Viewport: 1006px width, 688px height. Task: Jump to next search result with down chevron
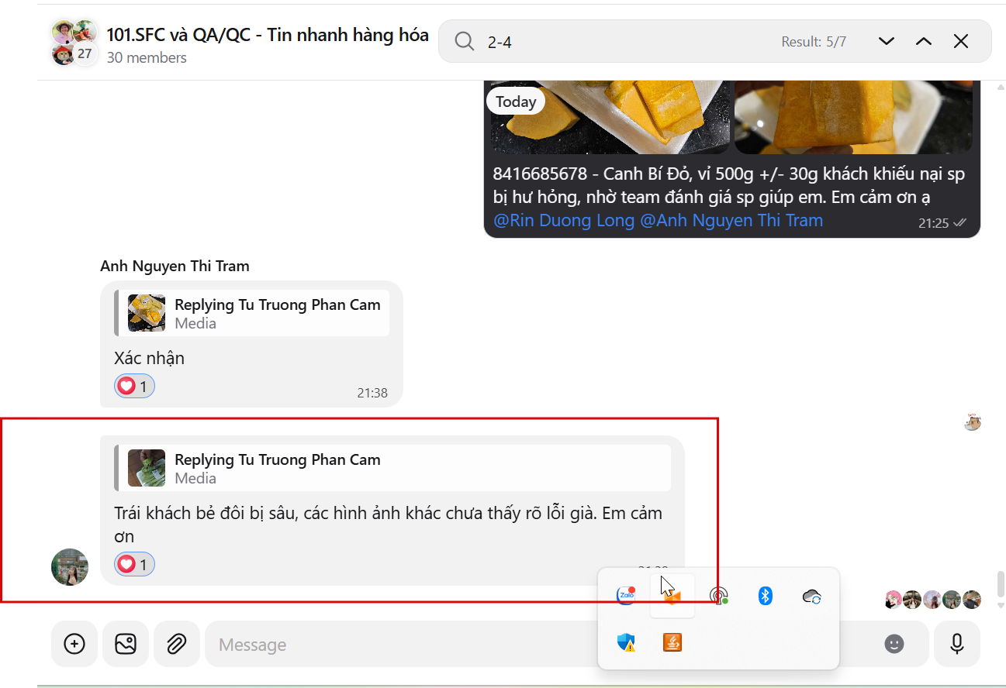click(887, 42)
